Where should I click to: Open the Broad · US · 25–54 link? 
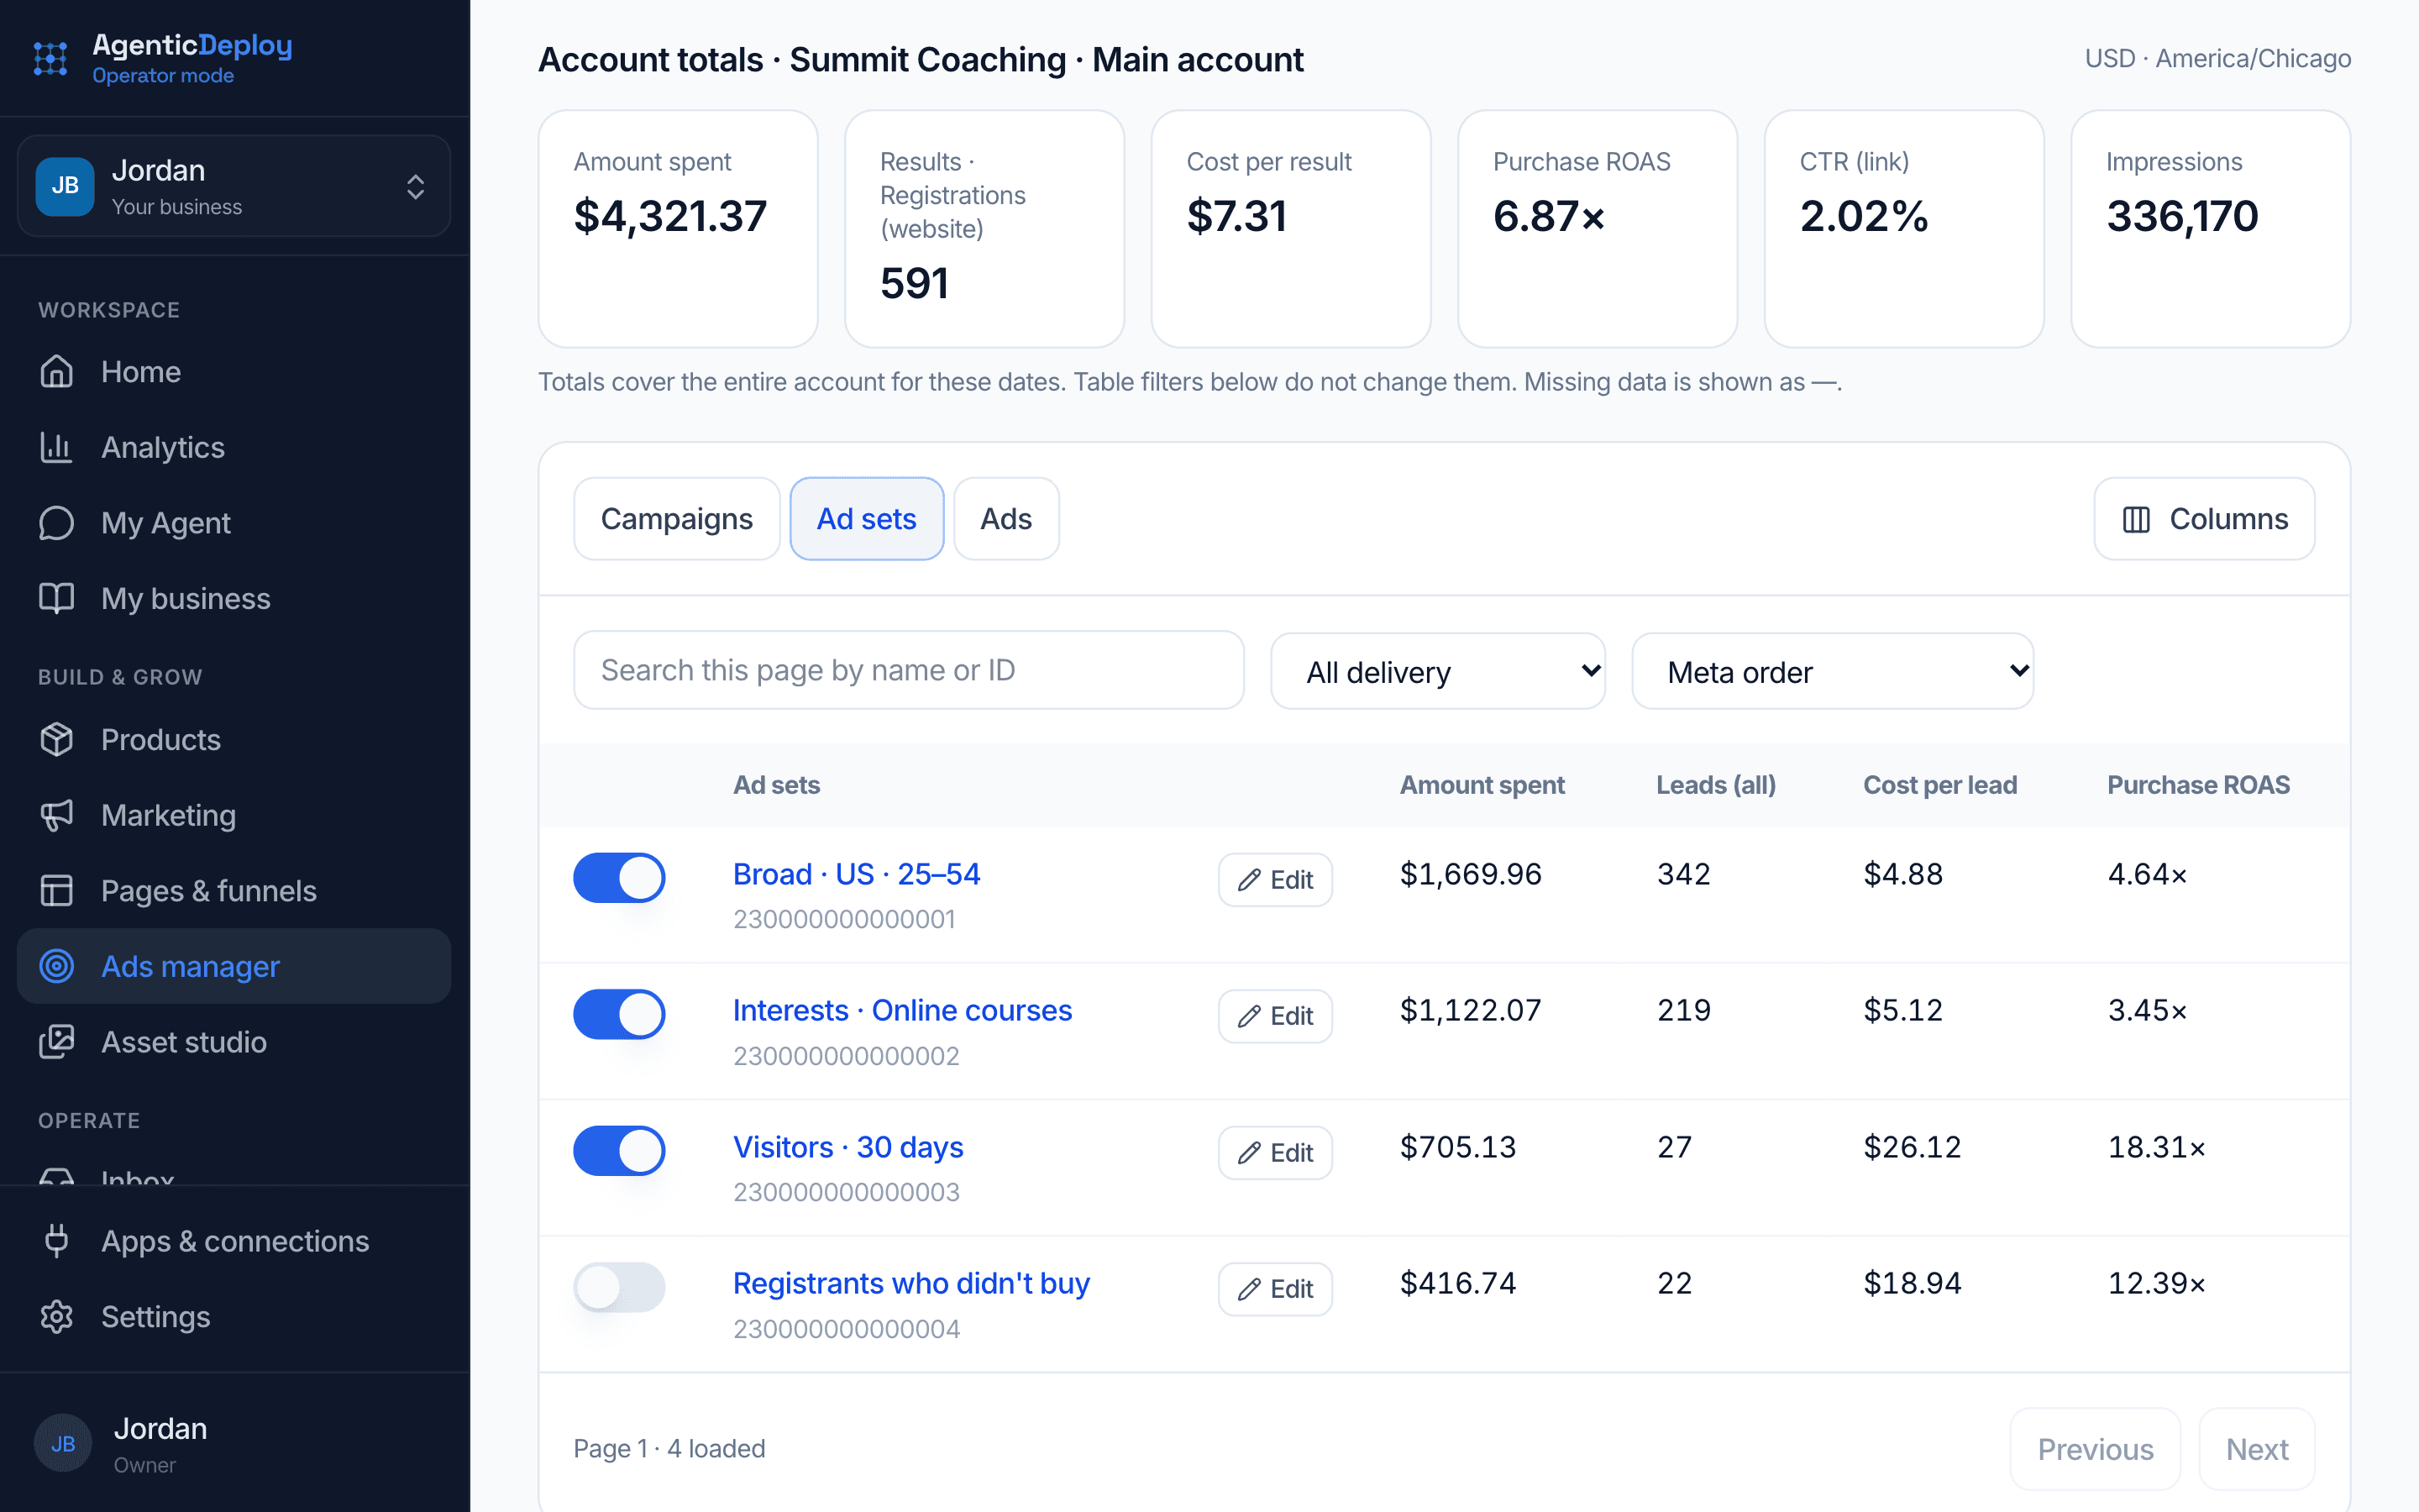(857, 874)
